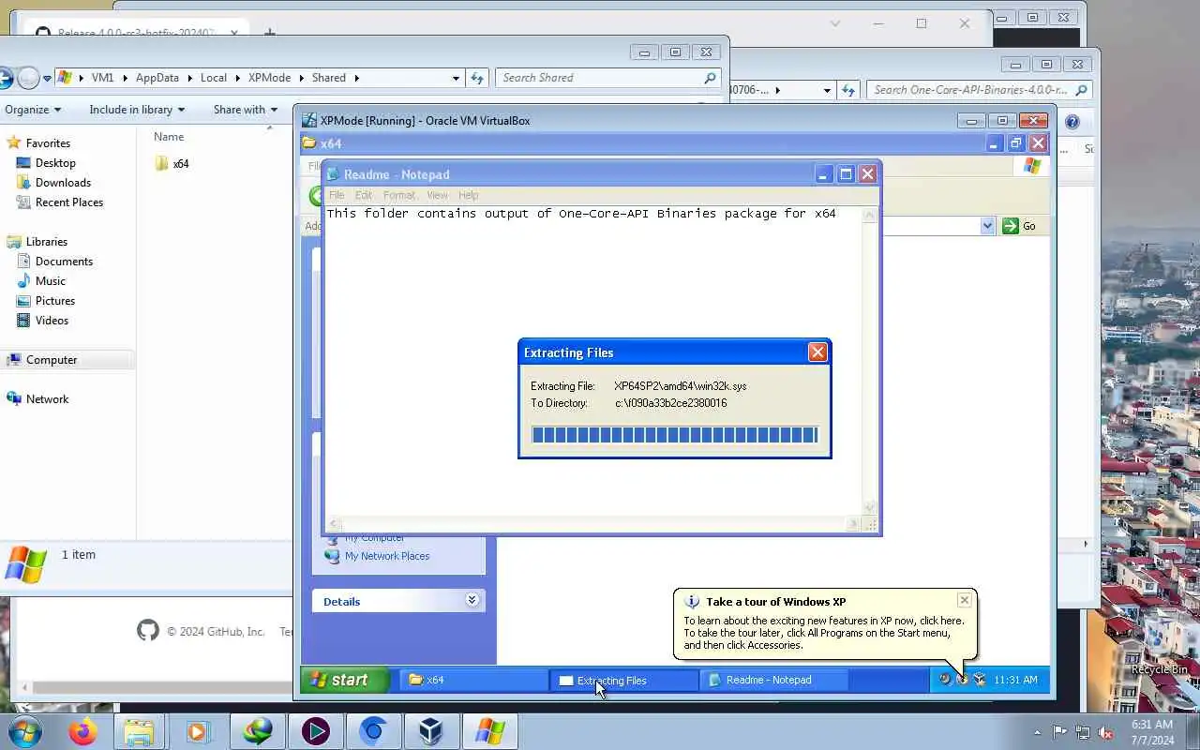Open Windows Explorer from the Windows 7 taskbar

coord(139,731)
